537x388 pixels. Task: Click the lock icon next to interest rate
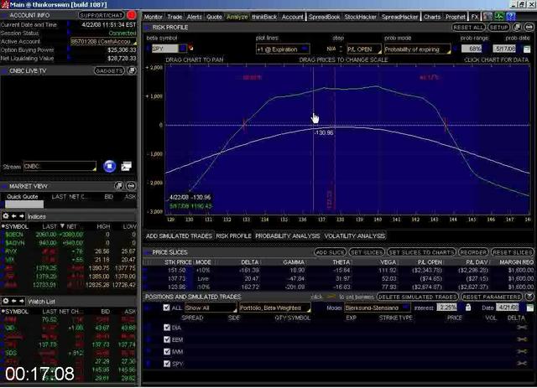pyautogui.click(x=468, y=308)
